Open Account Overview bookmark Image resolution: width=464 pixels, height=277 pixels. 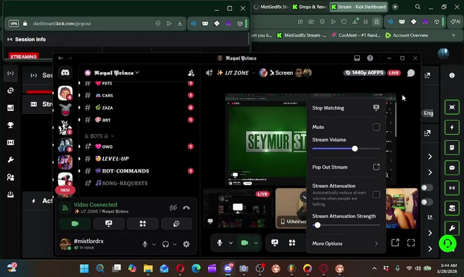pos(407,35)
